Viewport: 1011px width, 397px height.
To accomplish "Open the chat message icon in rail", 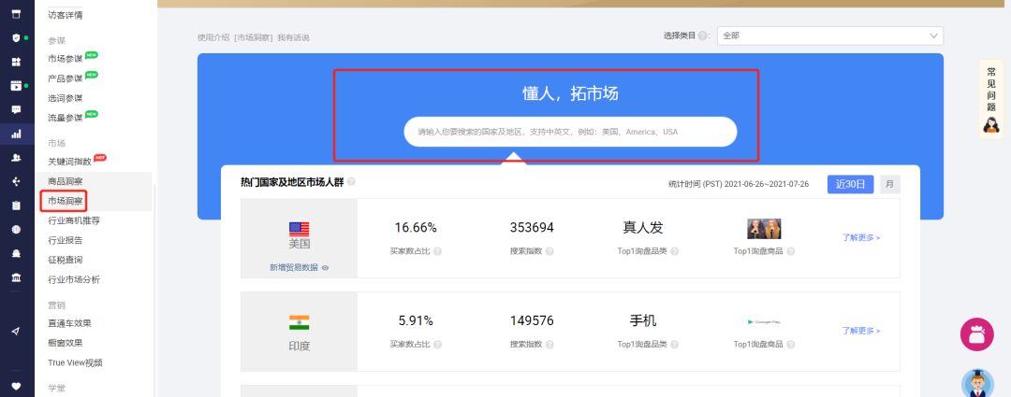I will 17,109.
